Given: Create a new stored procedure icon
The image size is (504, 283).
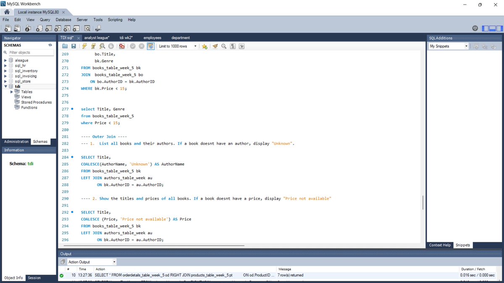Looking at the screenshot, I should (x=67, y=29).
